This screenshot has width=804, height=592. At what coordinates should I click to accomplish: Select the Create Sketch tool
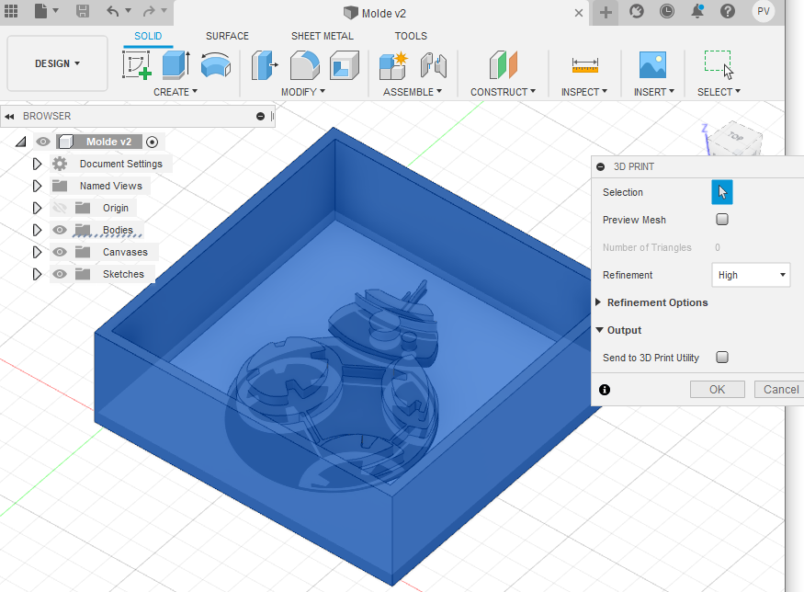136,64
